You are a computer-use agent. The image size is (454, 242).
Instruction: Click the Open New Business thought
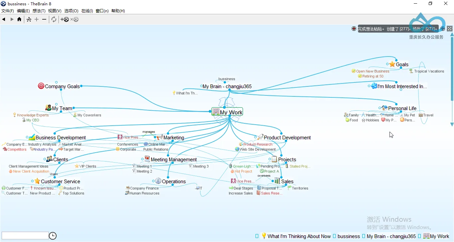pyautogui.click(x=370, y=71)
